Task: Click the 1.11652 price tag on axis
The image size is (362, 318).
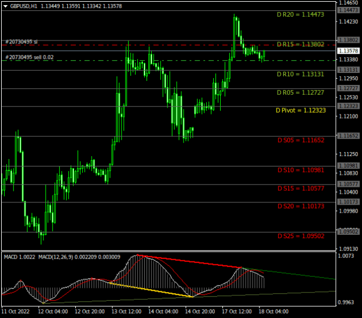Action: tap(348, 136)
